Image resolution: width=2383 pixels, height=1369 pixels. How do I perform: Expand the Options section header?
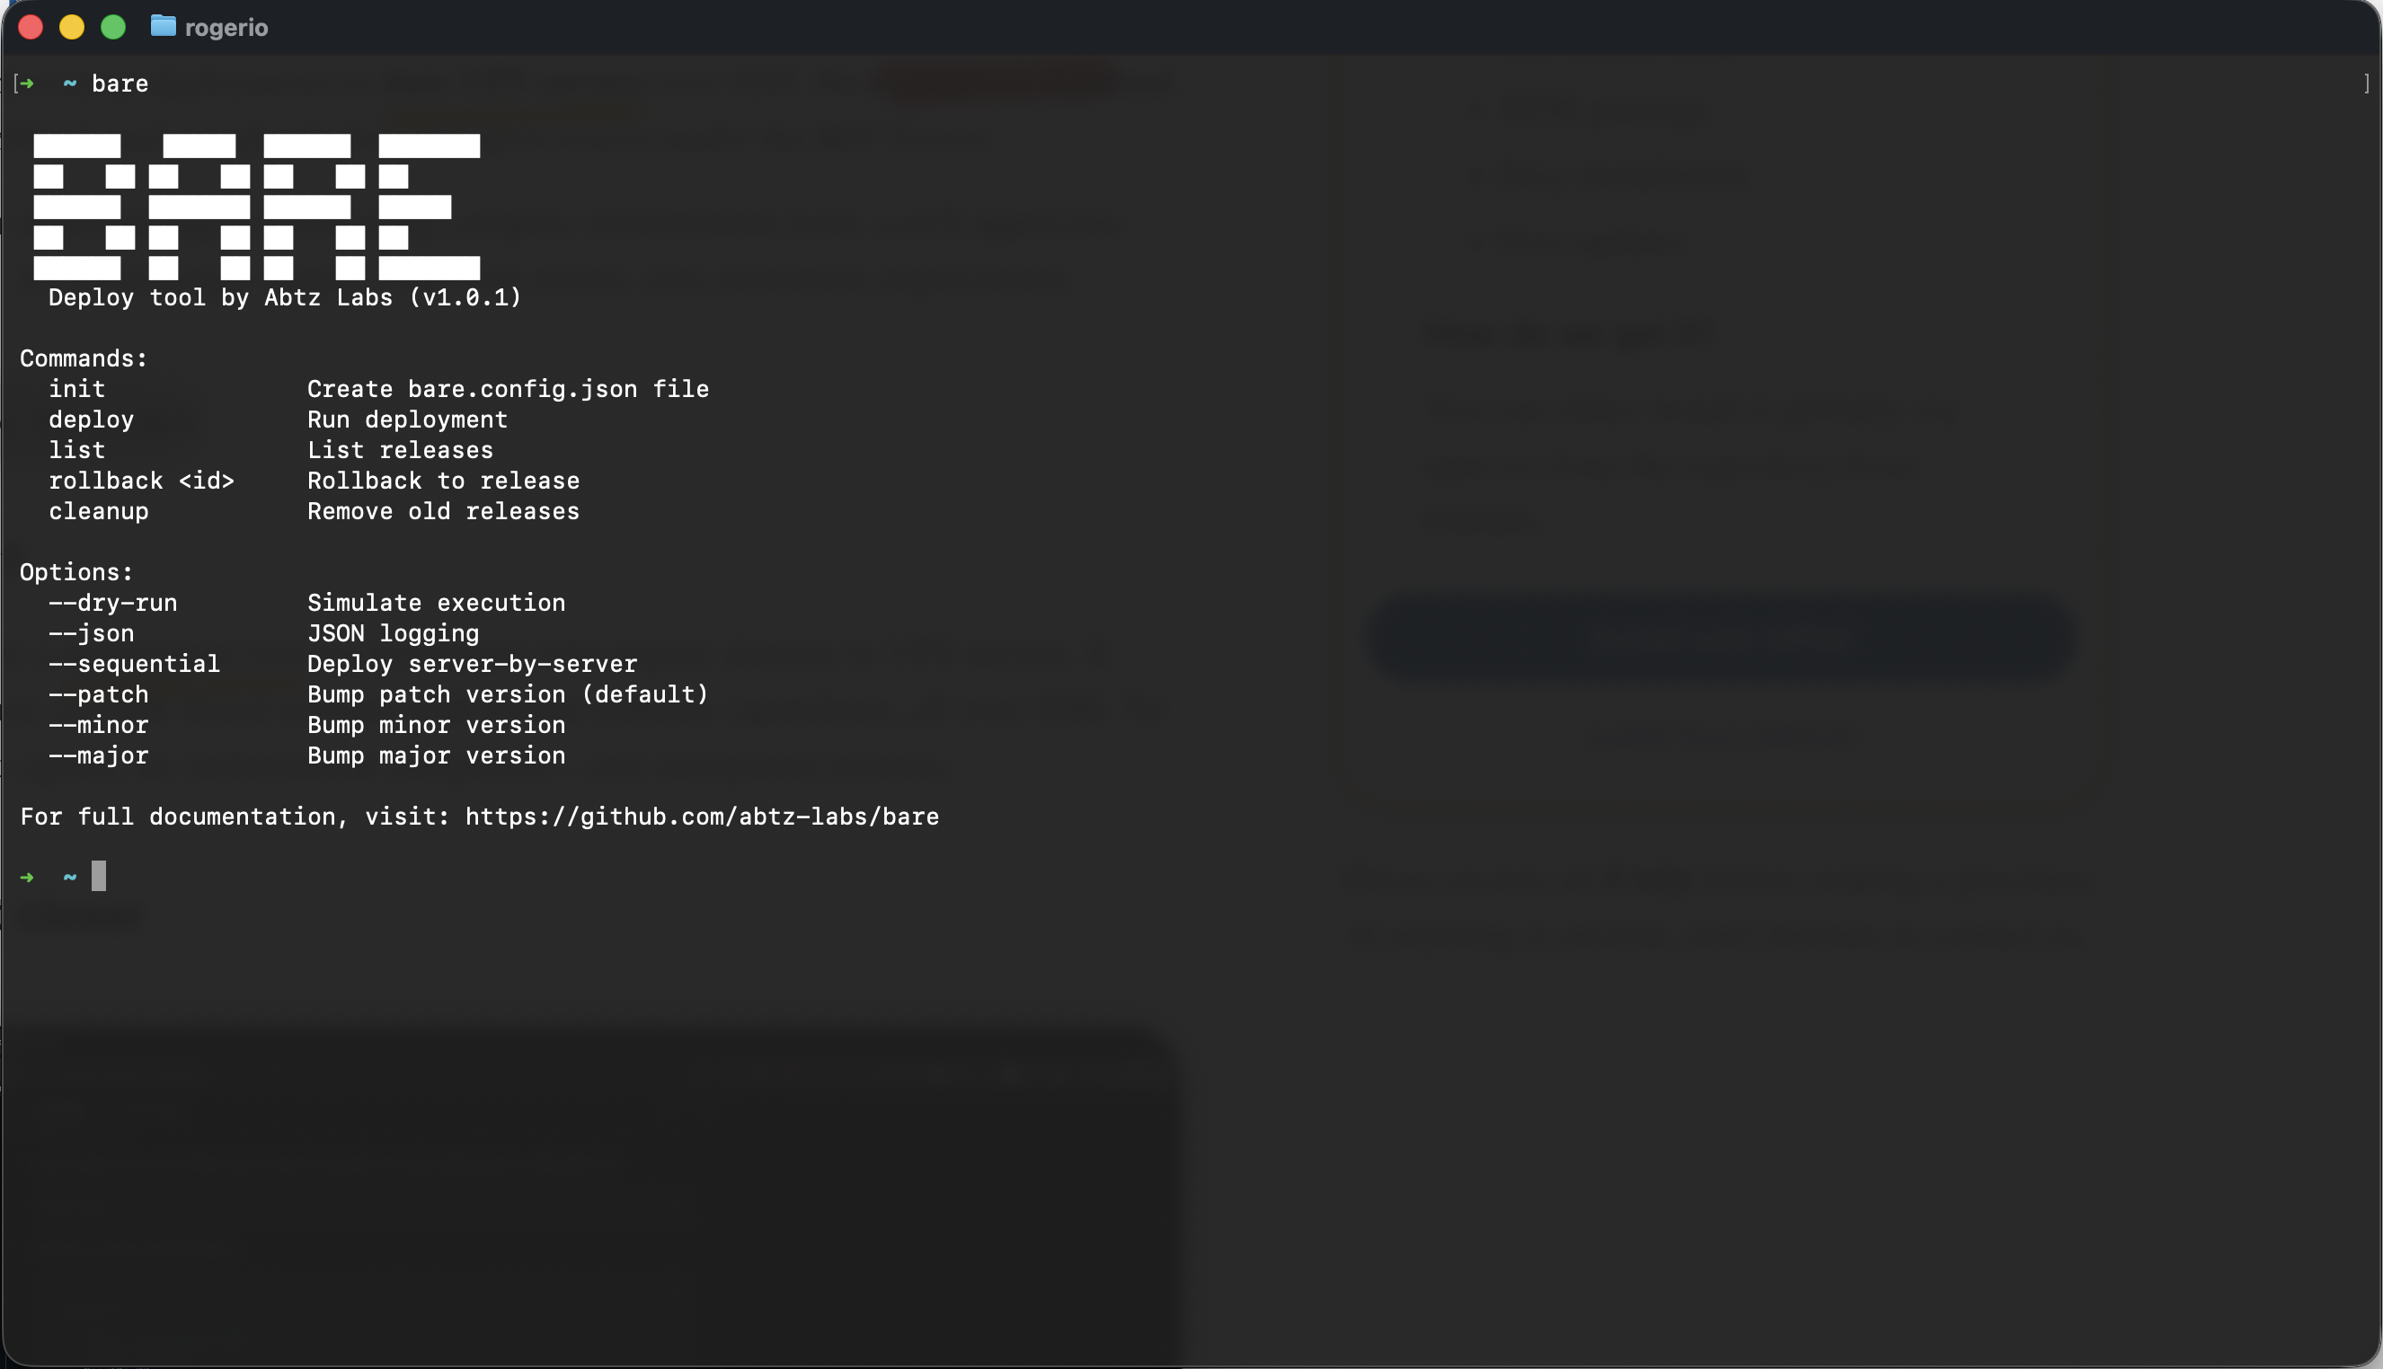click(75, 571)
